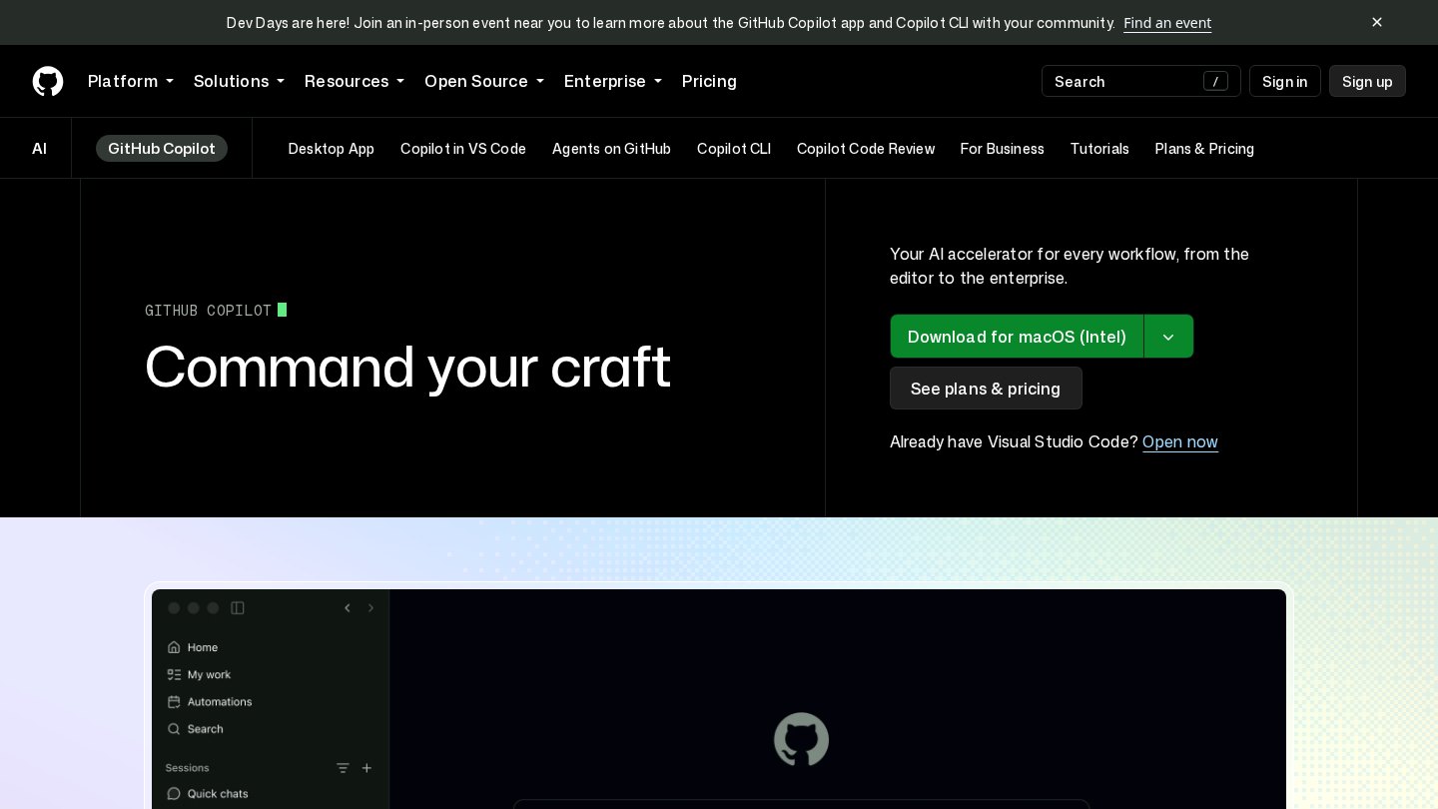Go to the Copilot CLI section
This screenshot has width=1438, height=809.
pos(734,149)
